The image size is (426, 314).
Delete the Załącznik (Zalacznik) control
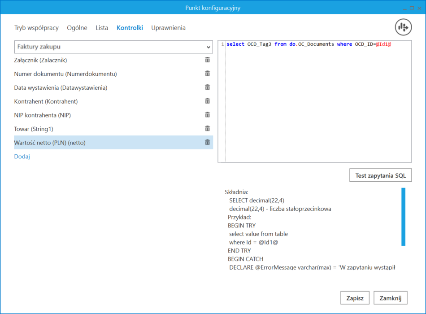point(207,60)
